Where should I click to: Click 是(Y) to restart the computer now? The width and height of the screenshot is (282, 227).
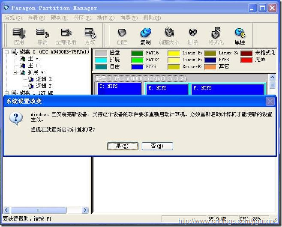pyautogui.click(x=123, y=146)
